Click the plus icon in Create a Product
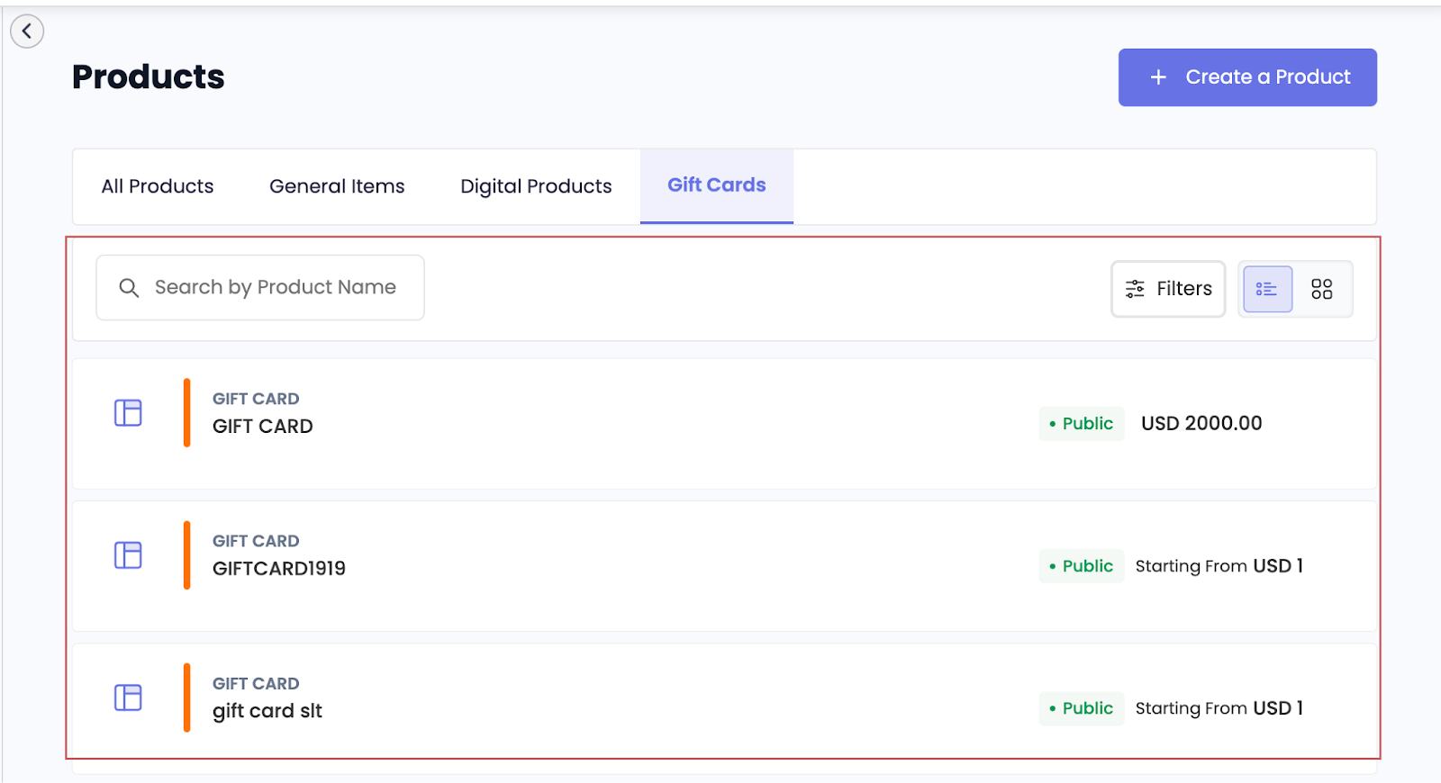Viewport: 1441px width, 783px height. tap(1158, 77)
